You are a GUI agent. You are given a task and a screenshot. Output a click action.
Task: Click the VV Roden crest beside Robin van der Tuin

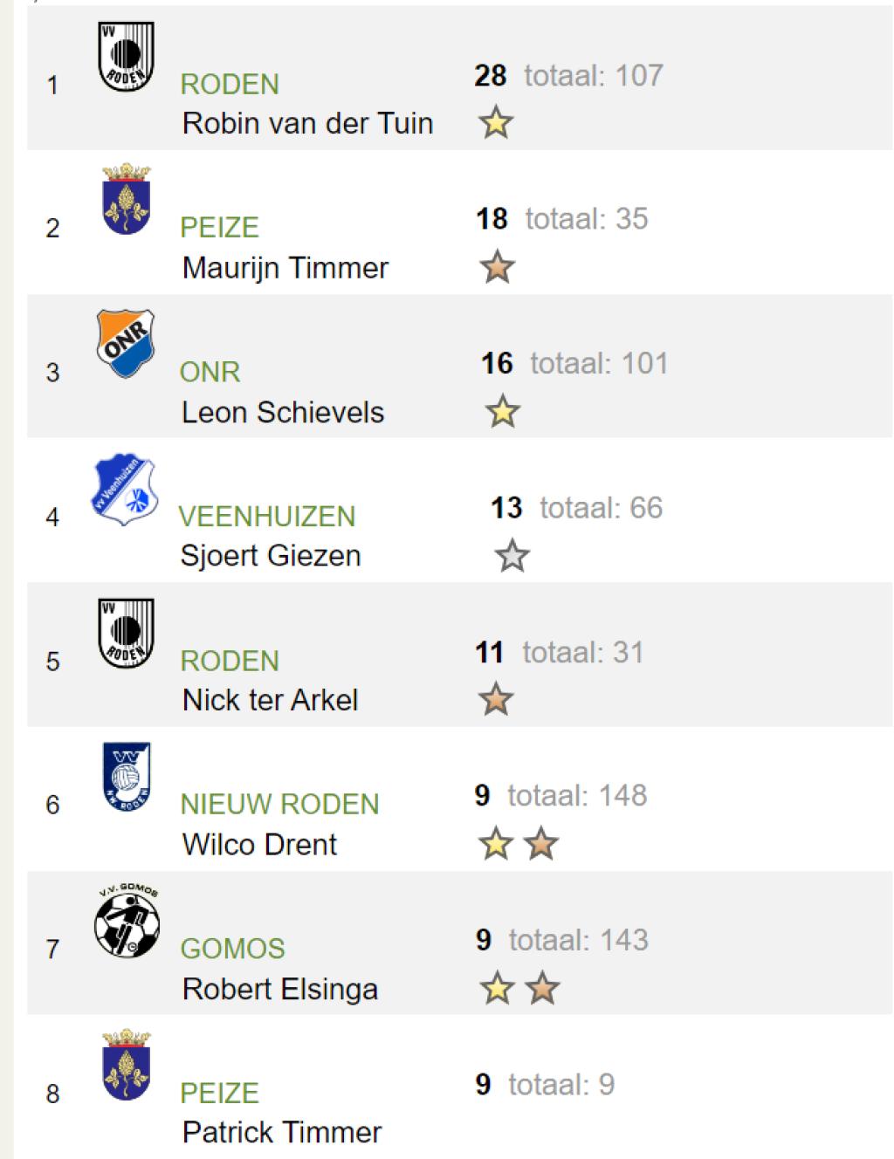126,57
